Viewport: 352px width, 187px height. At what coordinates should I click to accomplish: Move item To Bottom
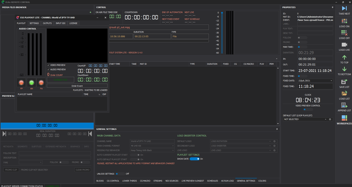pyautogui.click(x=344, y=69)
